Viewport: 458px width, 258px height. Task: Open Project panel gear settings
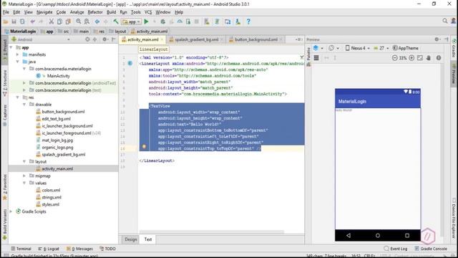pos(104,39)
